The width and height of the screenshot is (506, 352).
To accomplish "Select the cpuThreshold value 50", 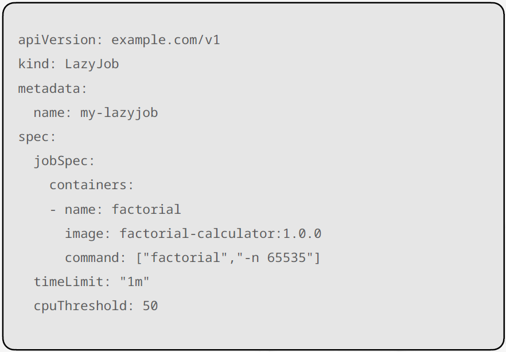I will click(150, 306).
